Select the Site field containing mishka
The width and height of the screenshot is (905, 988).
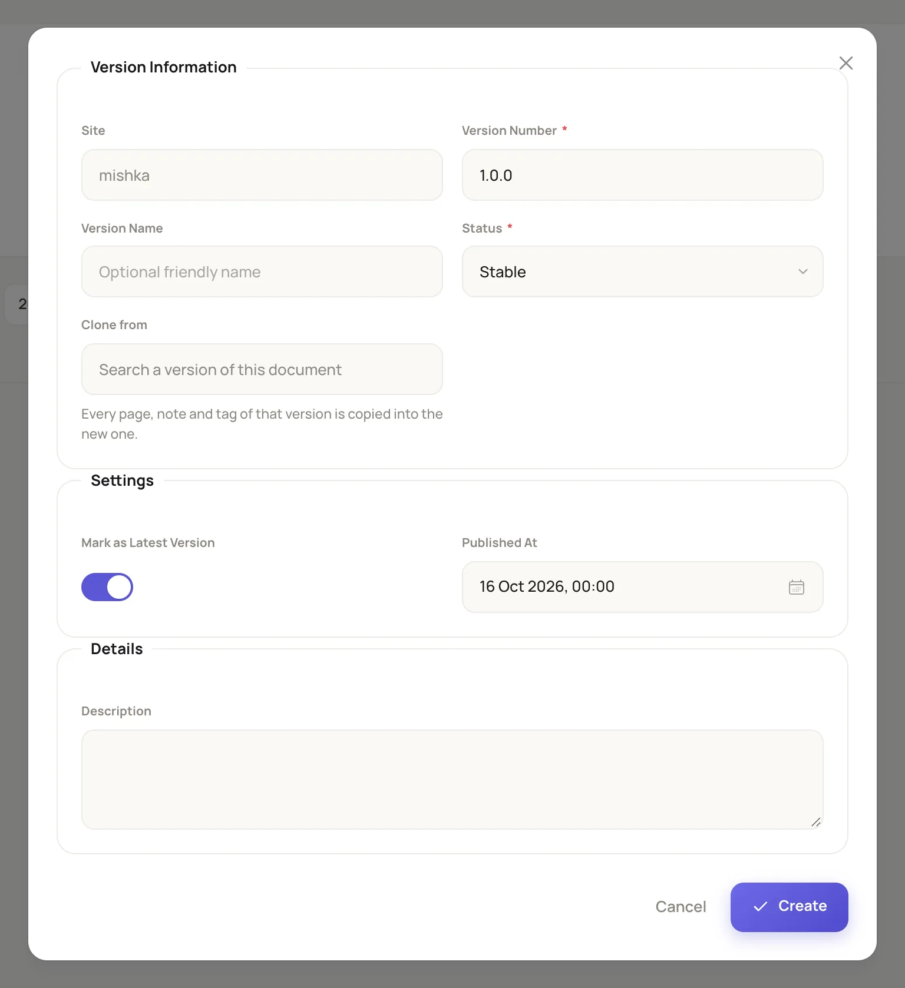click(262, 175)
